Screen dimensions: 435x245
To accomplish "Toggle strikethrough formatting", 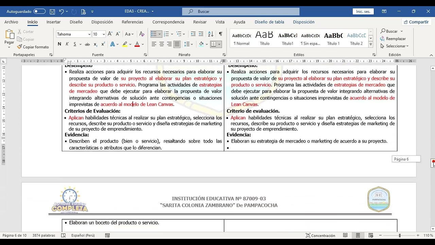I will tap(87, 44).
